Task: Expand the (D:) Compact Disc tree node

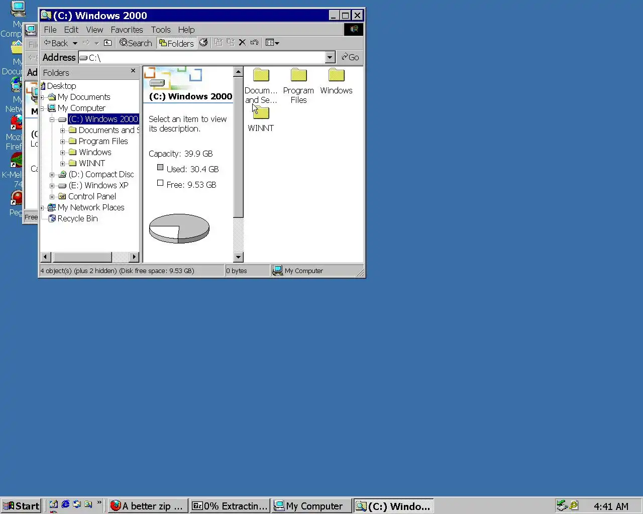Action: 52,175
